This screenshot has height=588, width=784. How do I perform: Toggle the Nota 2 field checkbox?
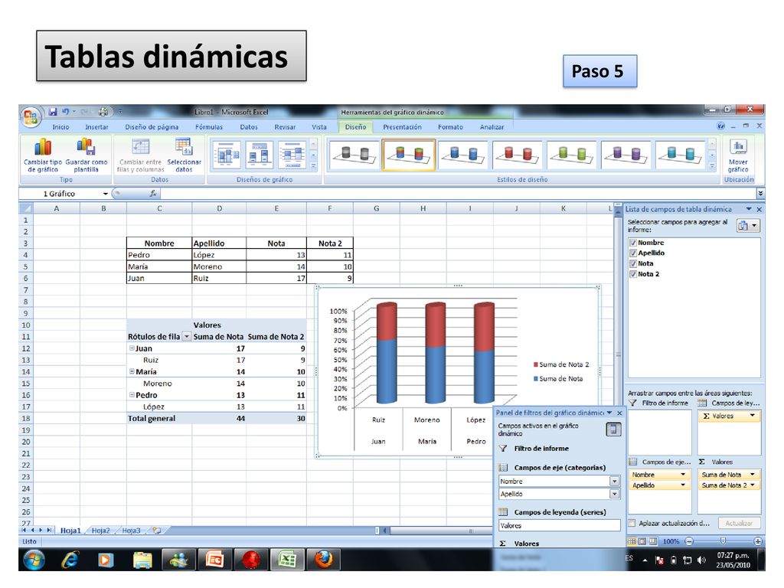coord(632,274)
